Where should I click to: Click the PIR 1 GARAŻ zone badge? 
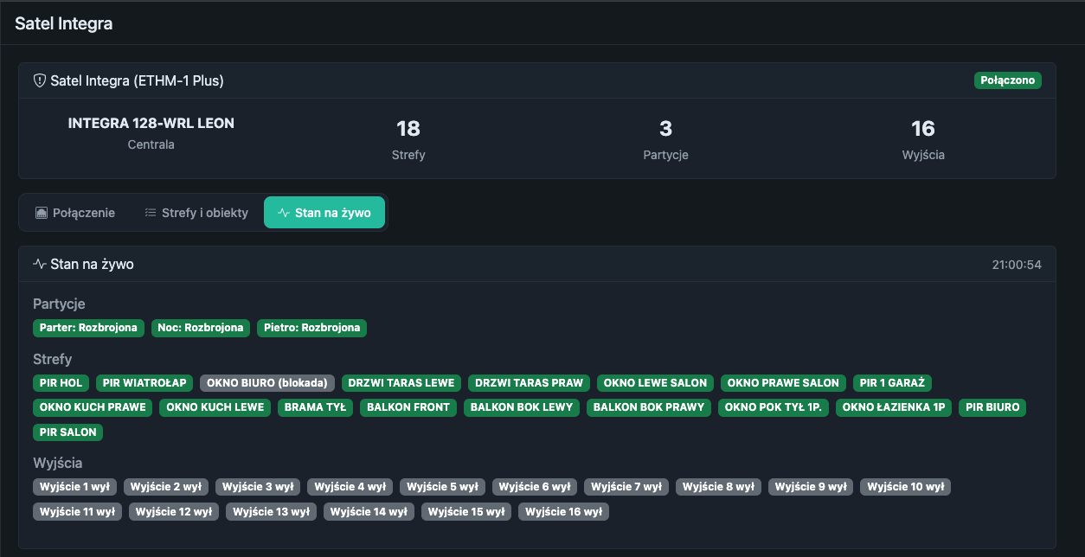coord(892,382)
